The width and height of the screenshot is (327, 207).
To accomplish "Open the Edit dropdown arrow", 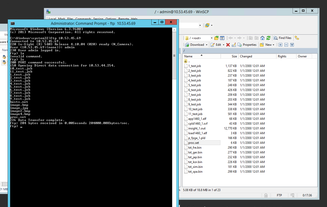I will point(223,45).
